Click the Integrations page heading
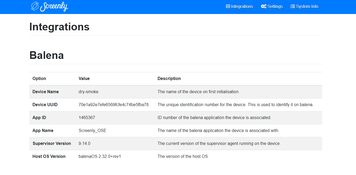356x175 pixels. [59, 27]
